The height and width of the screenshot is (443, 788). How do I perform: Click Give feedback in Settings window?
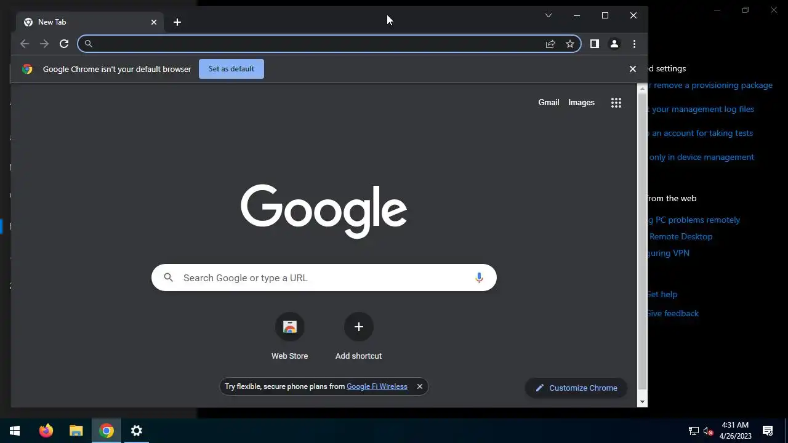[x=673, y=313]
